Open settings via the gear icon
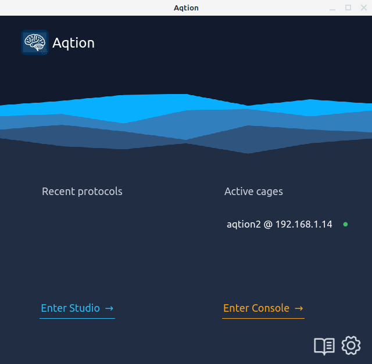Viewport: 372px width, 364px height. (x=351, y=345)
